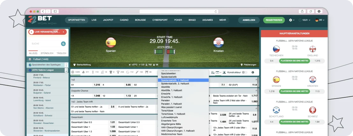Select the goalpost filter showing 46
The width and height of the screenshot is (353, 136).
click(148, 72)
